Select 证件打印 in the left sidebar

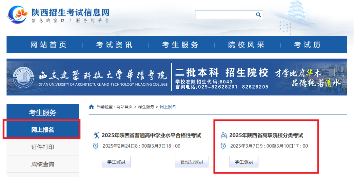(43, 147)
